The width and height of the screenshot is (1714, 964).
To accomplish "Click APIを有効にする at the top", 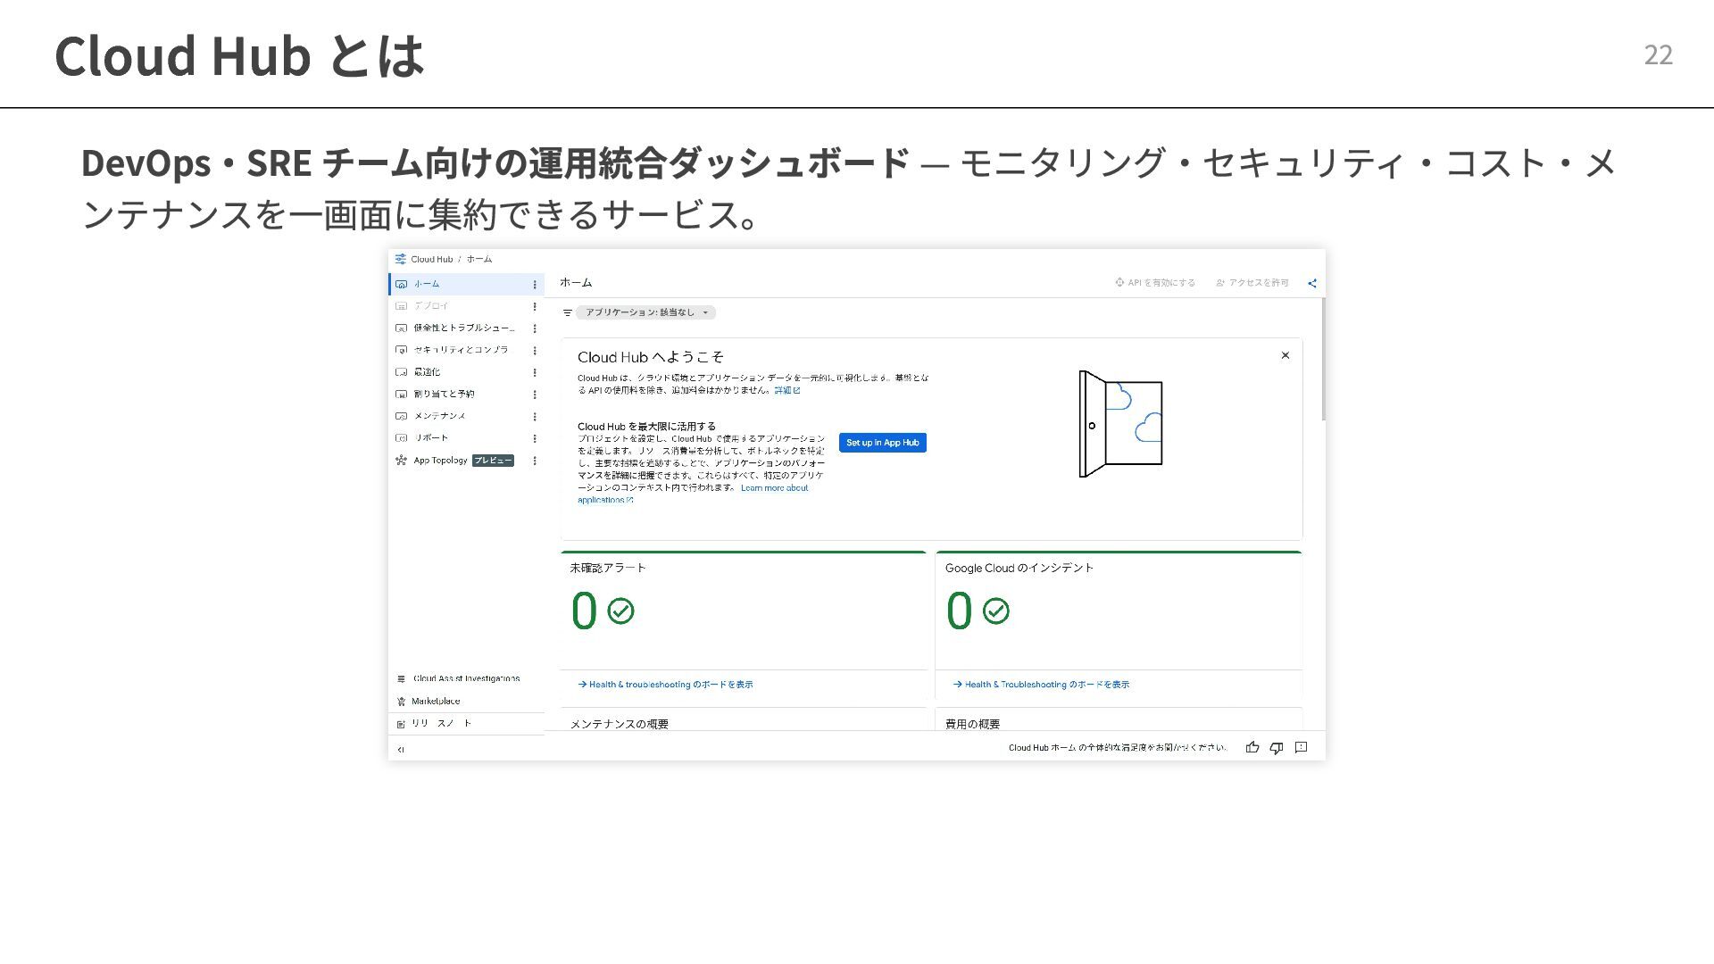I will [1154, 283].
